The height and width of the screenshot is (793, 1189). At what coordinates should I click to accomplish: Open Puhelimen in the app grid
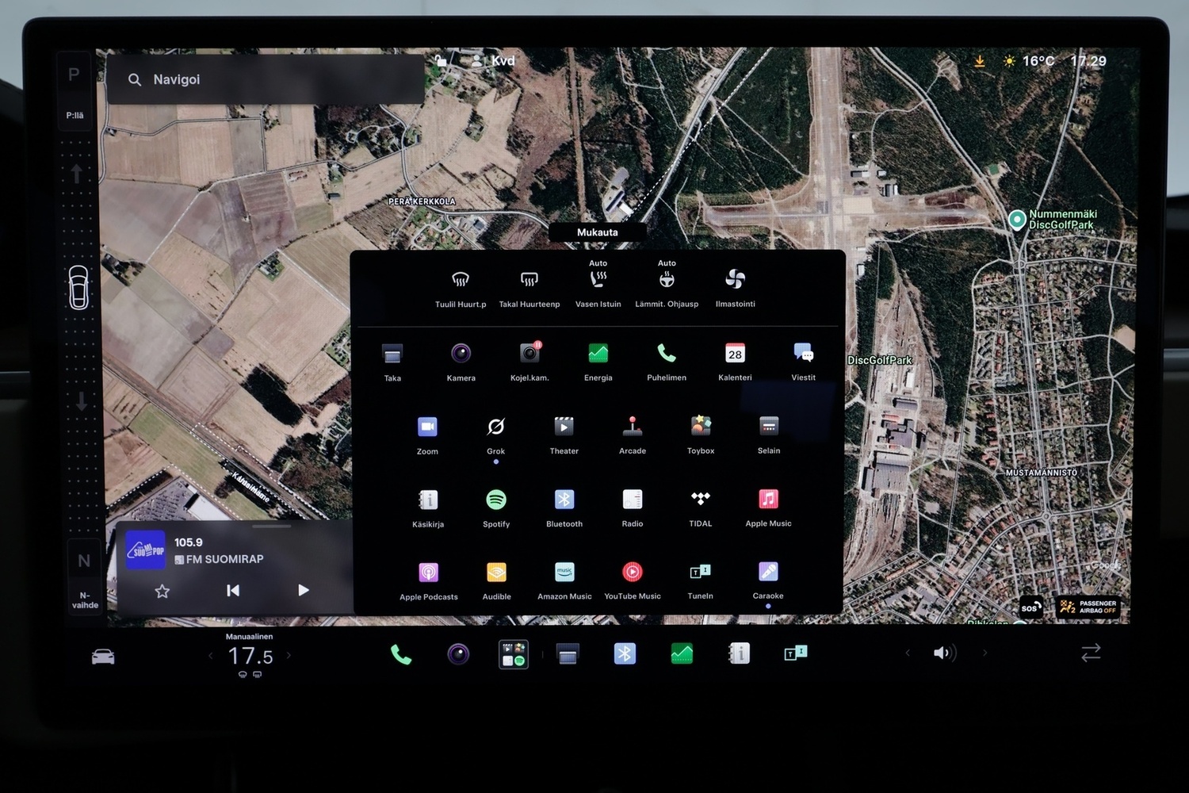pyautogui.click(x=667, y=353)
